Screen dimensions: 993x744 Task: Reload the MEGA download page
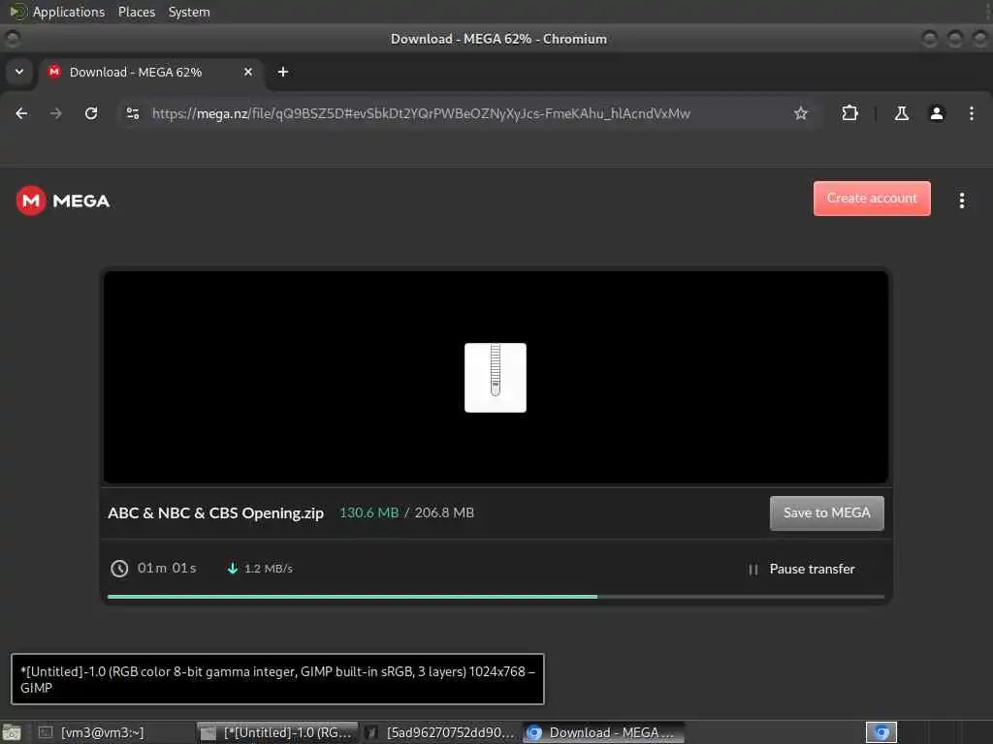pos(91,113)
